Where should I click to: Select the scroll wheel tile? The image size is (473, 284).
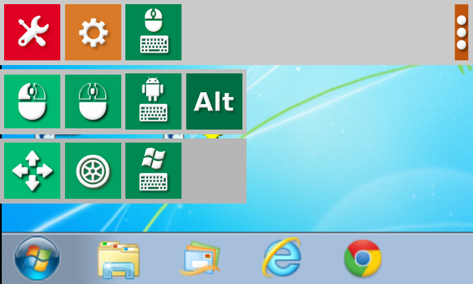coord(93,171)
